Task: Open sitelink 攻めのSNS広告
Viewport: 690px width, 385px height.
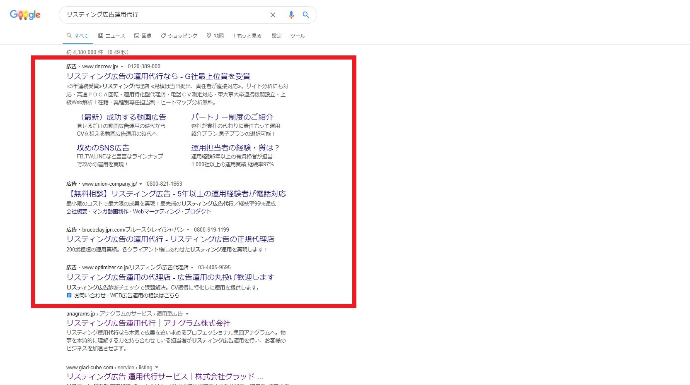Action: click(x=103, y=148)
